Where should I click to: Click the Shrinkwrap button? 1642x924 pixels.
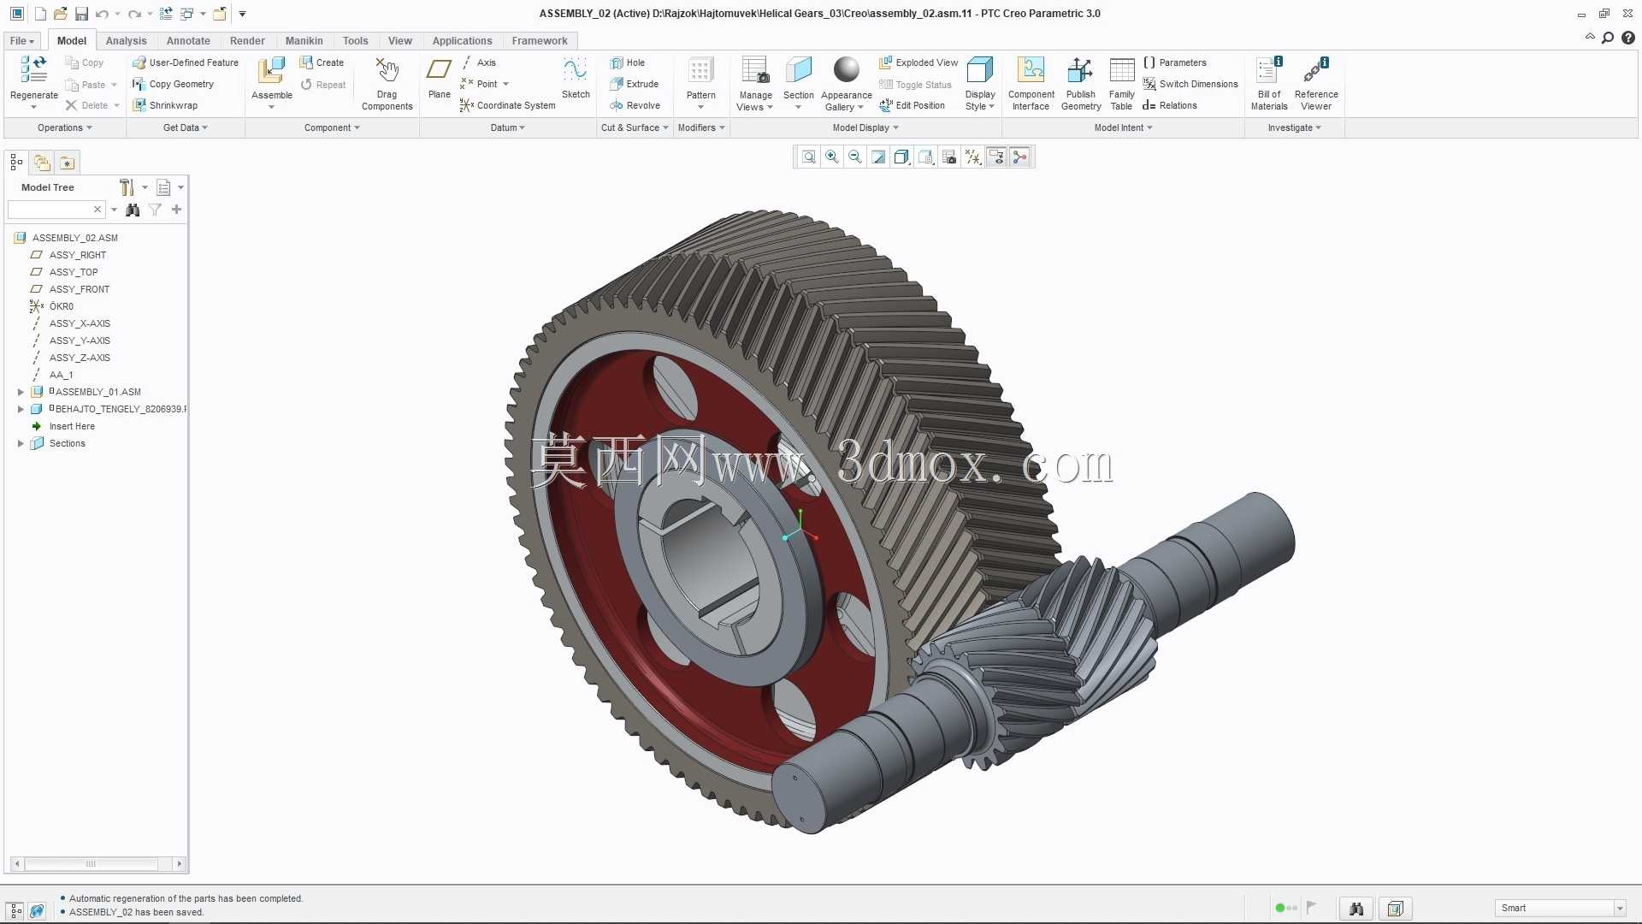click(165, 105)
